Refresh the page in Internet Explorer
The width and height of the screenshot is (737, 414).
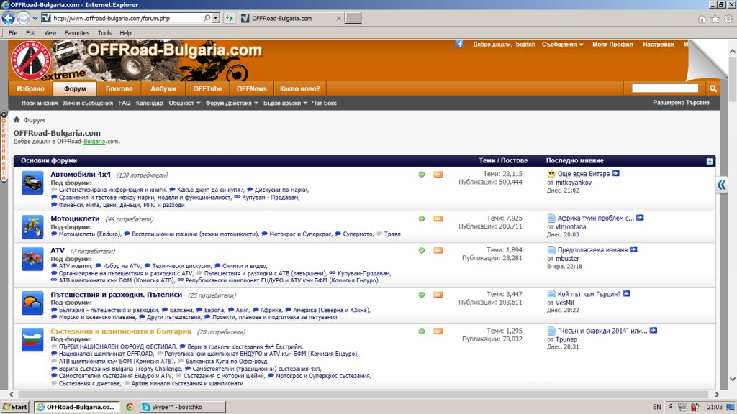(229, 18)
